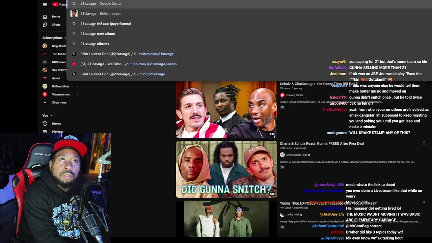
Task: Click Brilliant Idiots Clips channel name
Action: pos(297,155)
